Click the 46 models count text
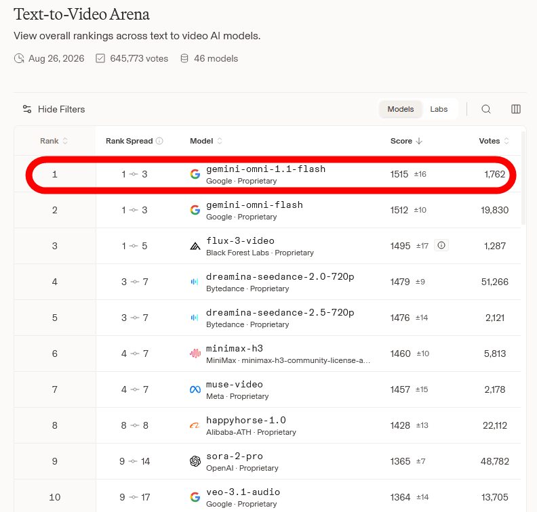Viewport: 537px width, 512px height. [x=216, y=58]
